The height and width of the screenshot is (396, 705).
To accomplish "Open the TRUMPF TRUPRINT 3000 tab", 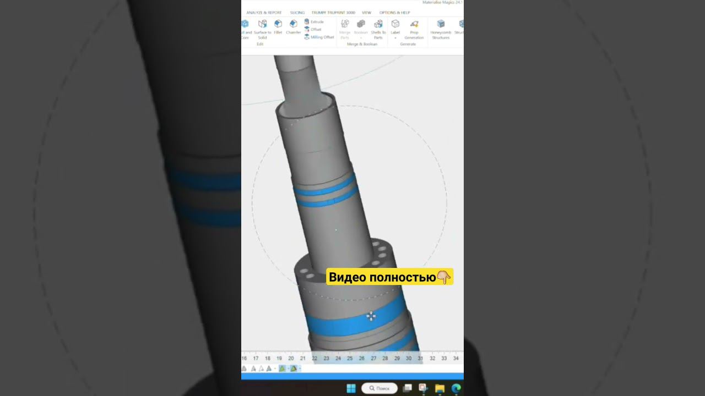I will 333,12.
